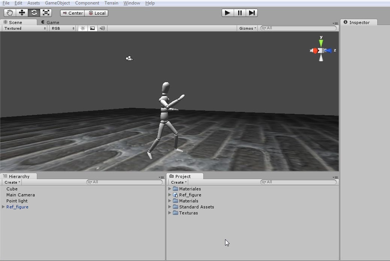Open Hierarchy panel options menu
390x261 pixels.
[161, 178]
